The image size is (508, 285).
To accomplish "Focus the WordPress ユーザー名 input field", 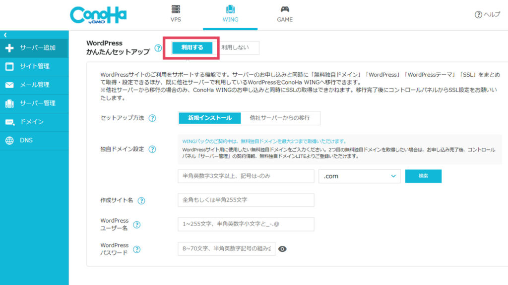I will click(246, 224).
